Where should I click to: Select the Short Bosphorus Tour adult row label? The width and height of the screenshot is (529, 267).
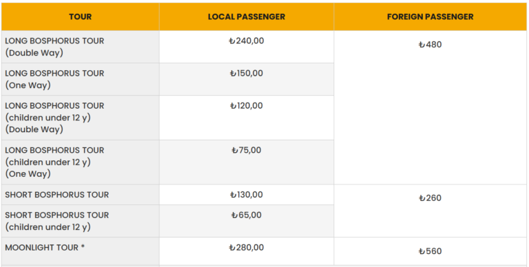pos(81,195)
